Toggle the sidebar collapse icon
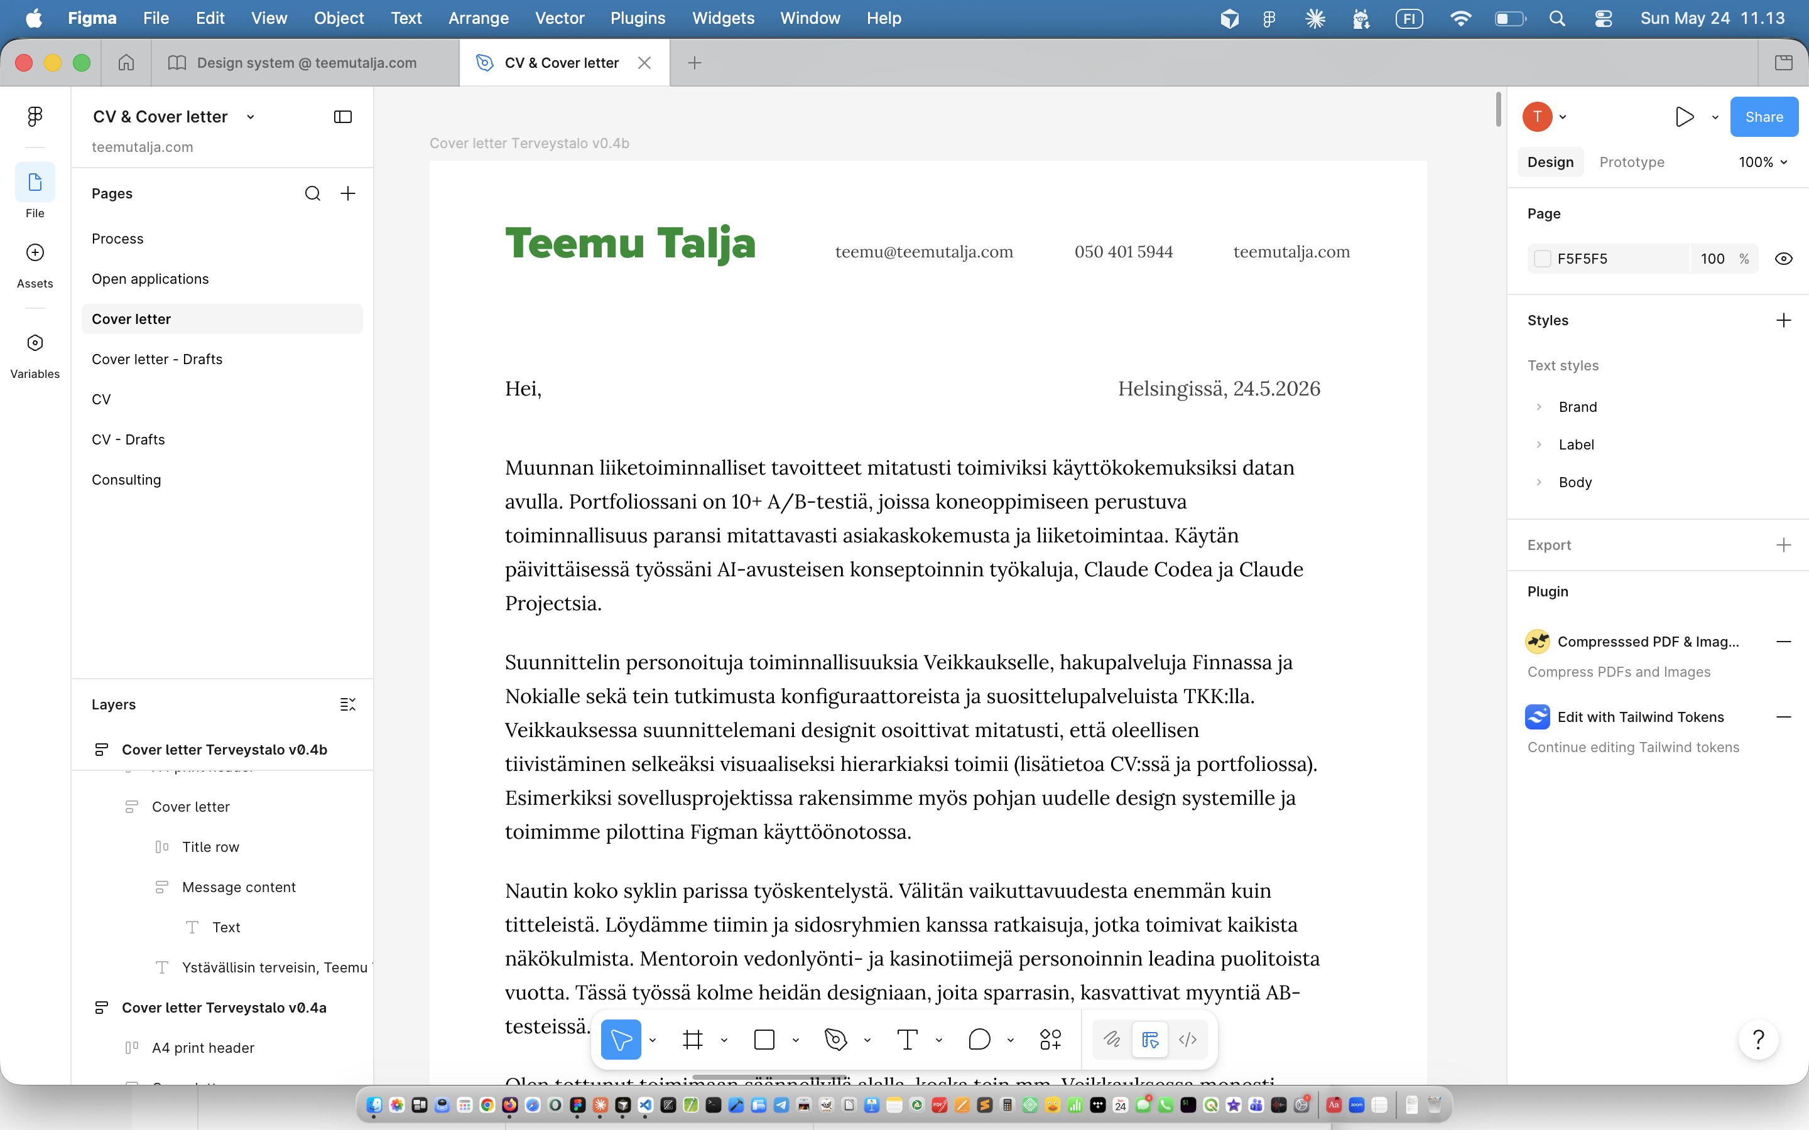This screenshot has height=1130, width=1809. click(342, 117)
